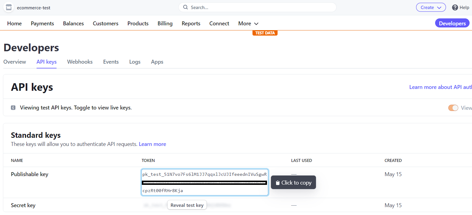Screen dimensions: 472x215
Task: Click the publishable key token box
Action: (x=205, y=182)
